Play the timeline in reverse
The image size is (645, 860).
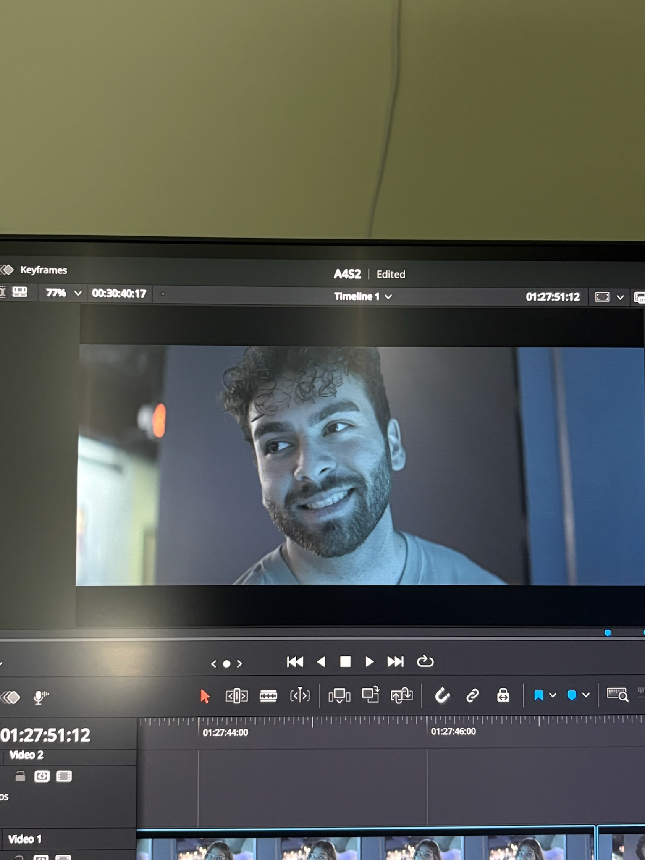pos(321,662)
